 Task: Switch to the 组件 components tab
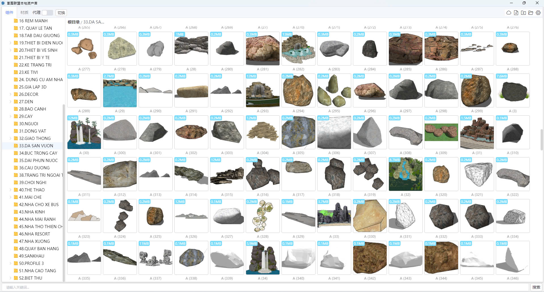pos(9,13)
